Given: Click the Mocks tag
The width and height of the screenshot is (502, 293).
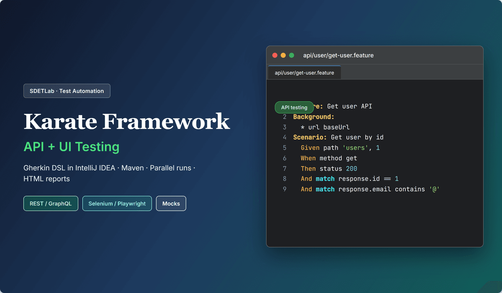Looking at the screenshot, I should tap(171, 203).
